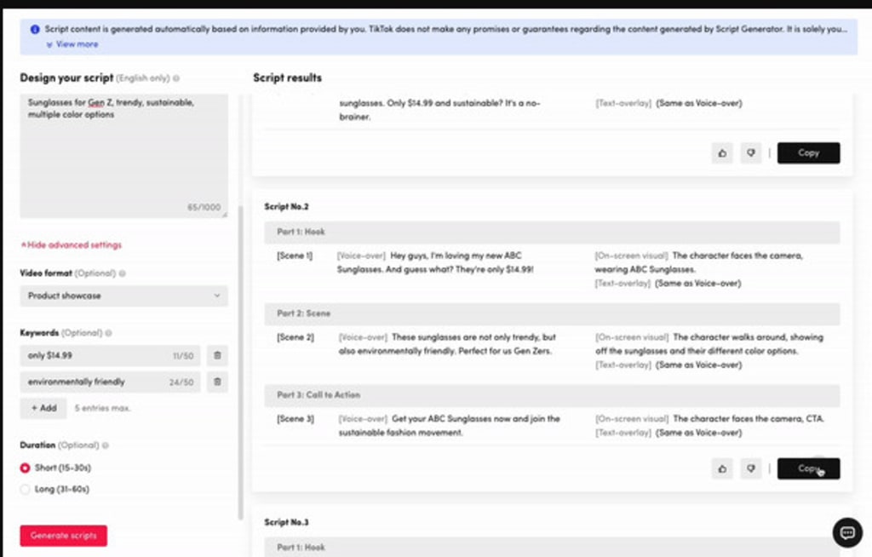Switch duration to Long (31-60s)
This screenshot has width=872, height=557.
point(24,488)
